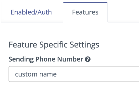Click the Sending Phone Number label
This screenshot has width=139, height=90.
(x=46, y=59)
